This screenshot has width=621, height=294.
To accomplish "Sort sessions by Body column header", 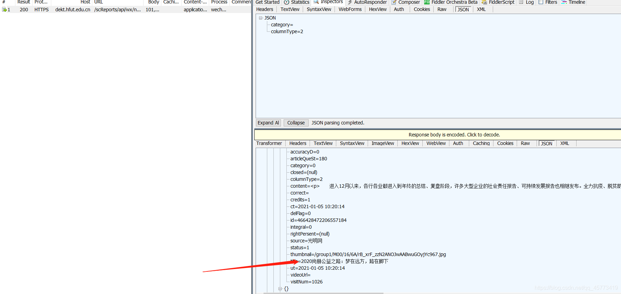I will pos(153,2).
